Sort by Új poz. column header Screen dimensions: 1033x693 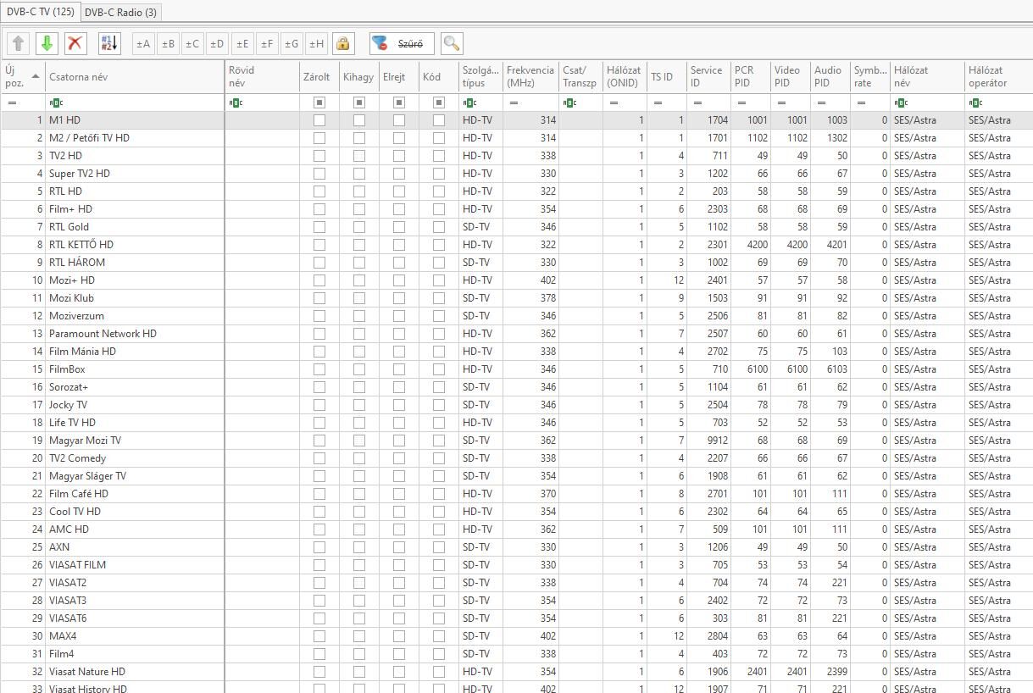23,77
